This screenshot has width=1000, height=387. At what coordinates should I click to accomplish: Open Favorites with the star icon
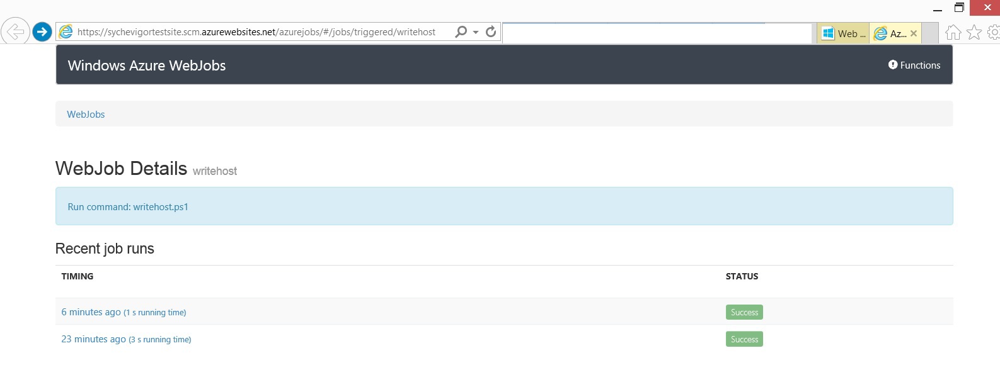coord(974,32)
